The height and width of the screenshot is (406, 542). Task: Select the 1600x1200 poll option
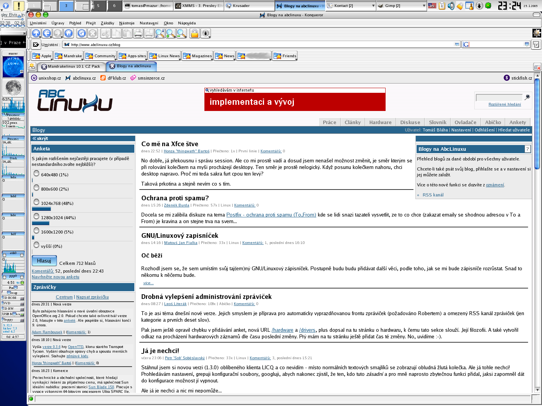pyautogui.click(x=36, y=230)
